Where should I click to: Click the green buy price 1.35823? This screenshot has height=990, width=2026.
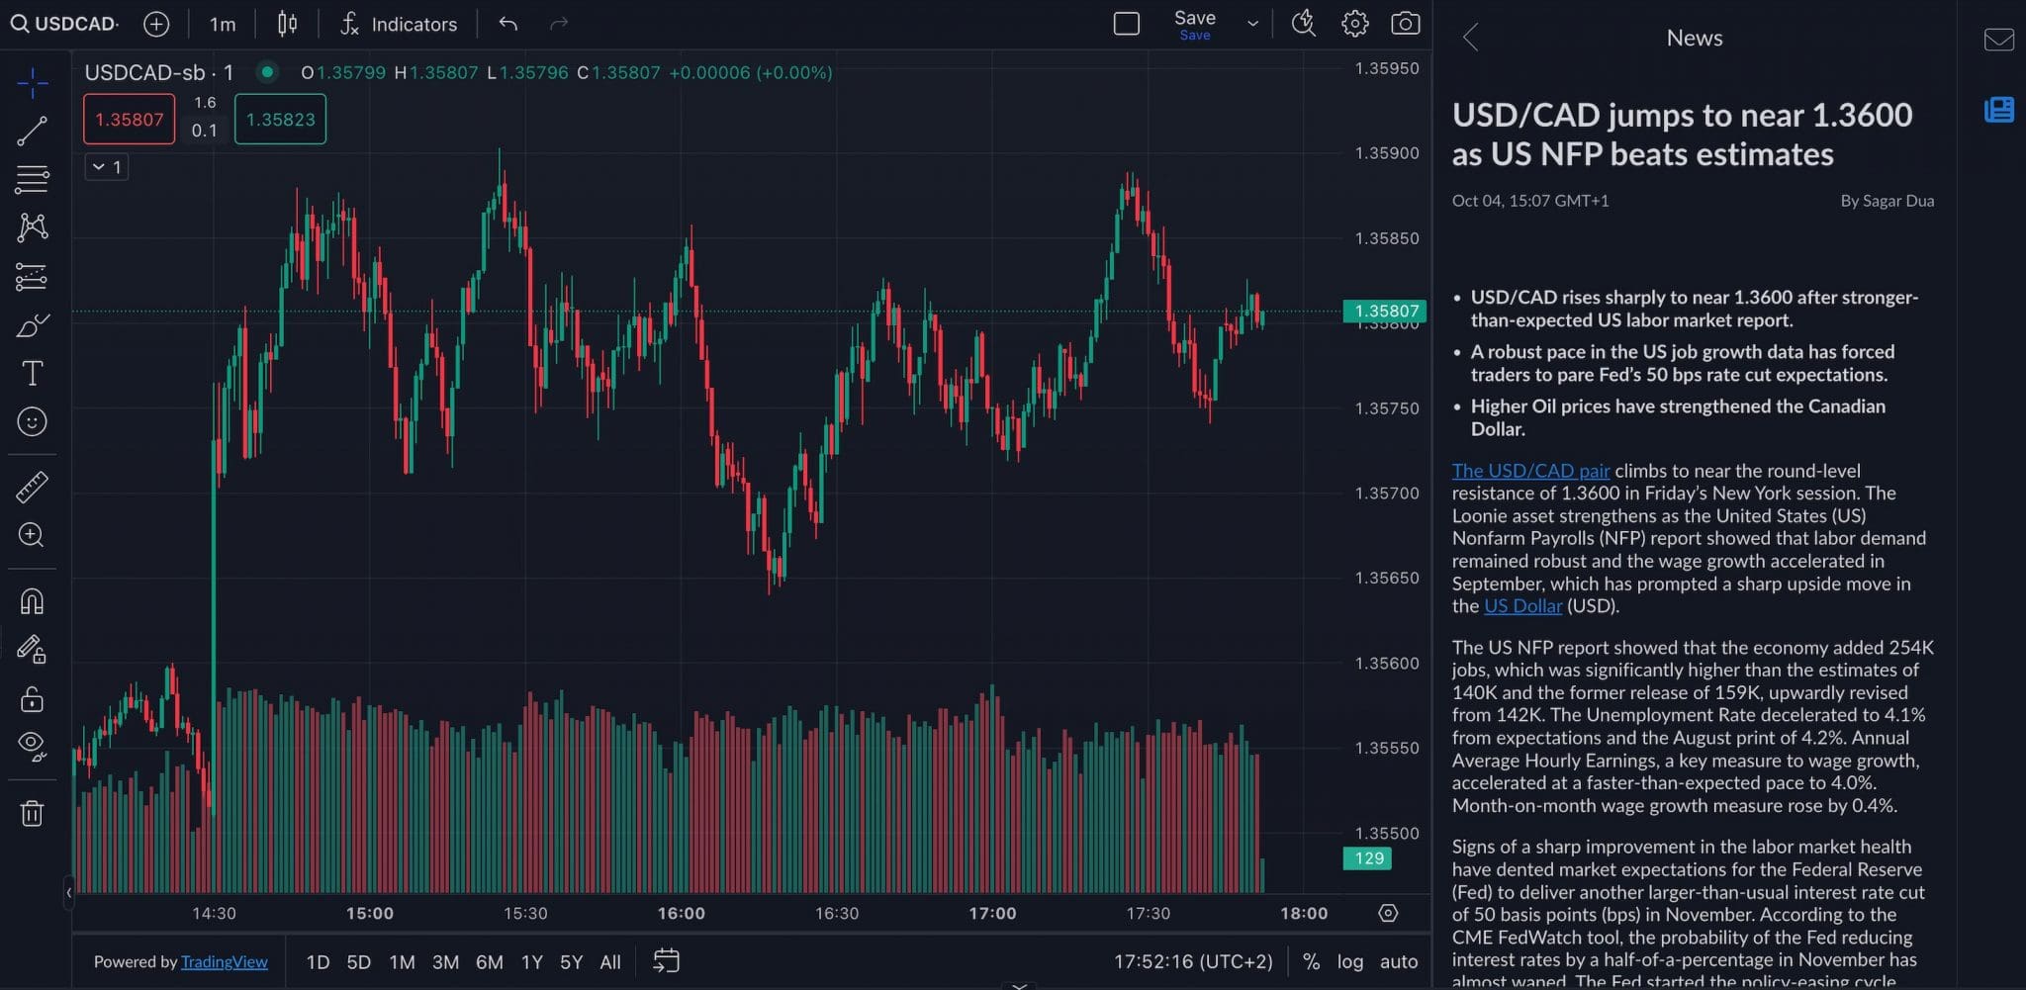(280, 119)
